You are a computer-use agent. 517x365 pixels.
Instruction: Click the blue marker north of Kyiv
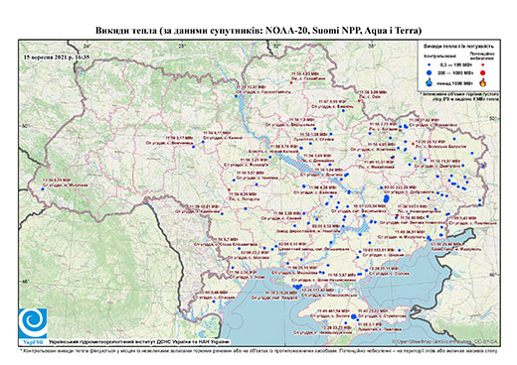237,96
